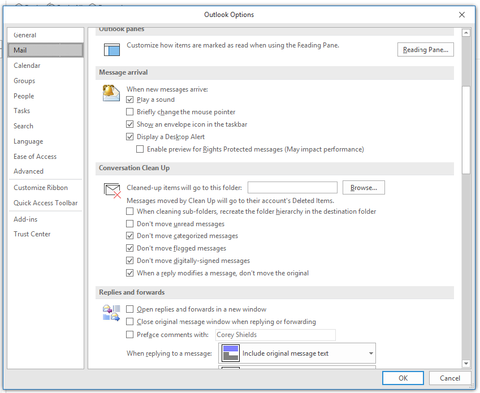Uncheck "Show an envelope icon in the taskbar"

point(130,124)
